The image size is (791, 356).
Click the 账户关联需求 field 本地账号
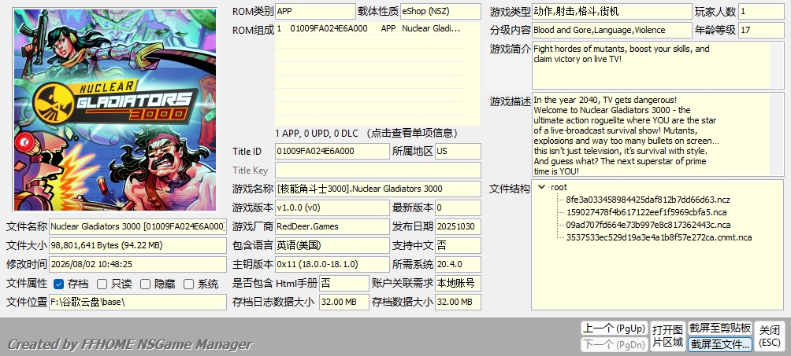(x=458, y=283)
